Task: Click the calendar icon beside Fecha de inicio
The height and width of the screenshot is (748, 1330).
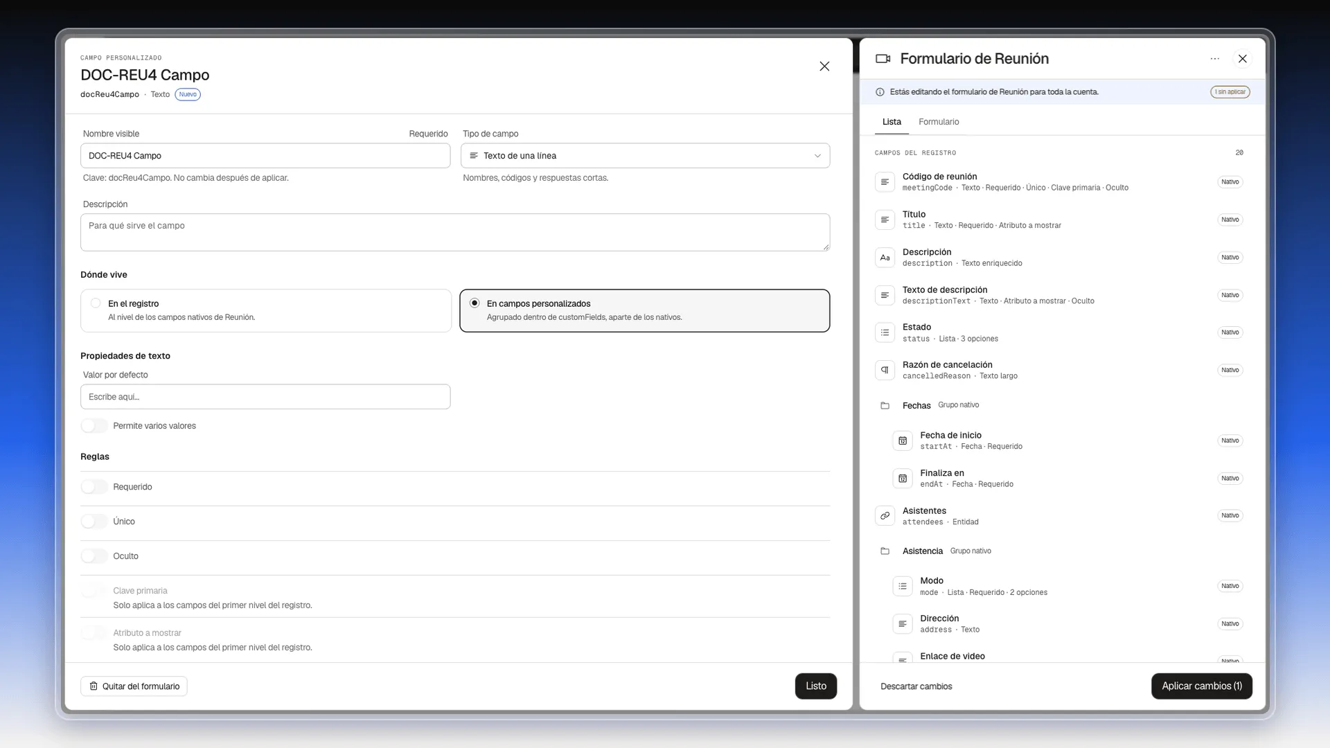Action: click(x=903, y=440)
